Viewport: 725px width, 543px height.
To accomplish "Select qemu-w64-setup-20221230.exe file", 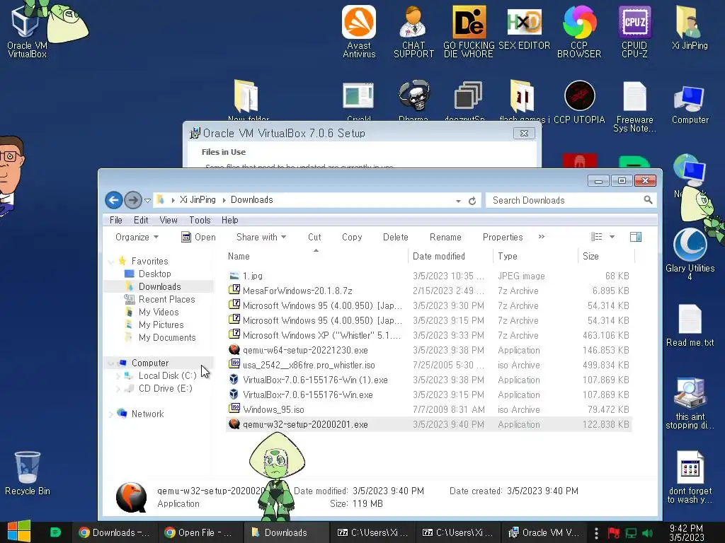I will coord(305,350).
